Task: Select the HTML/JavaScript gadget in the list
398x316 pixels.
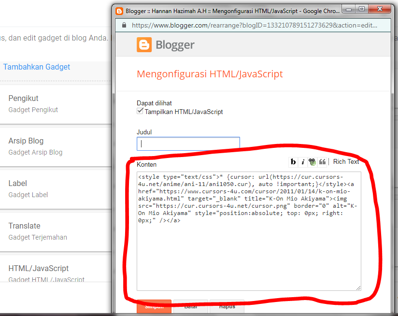Action: tap(56, 269)
